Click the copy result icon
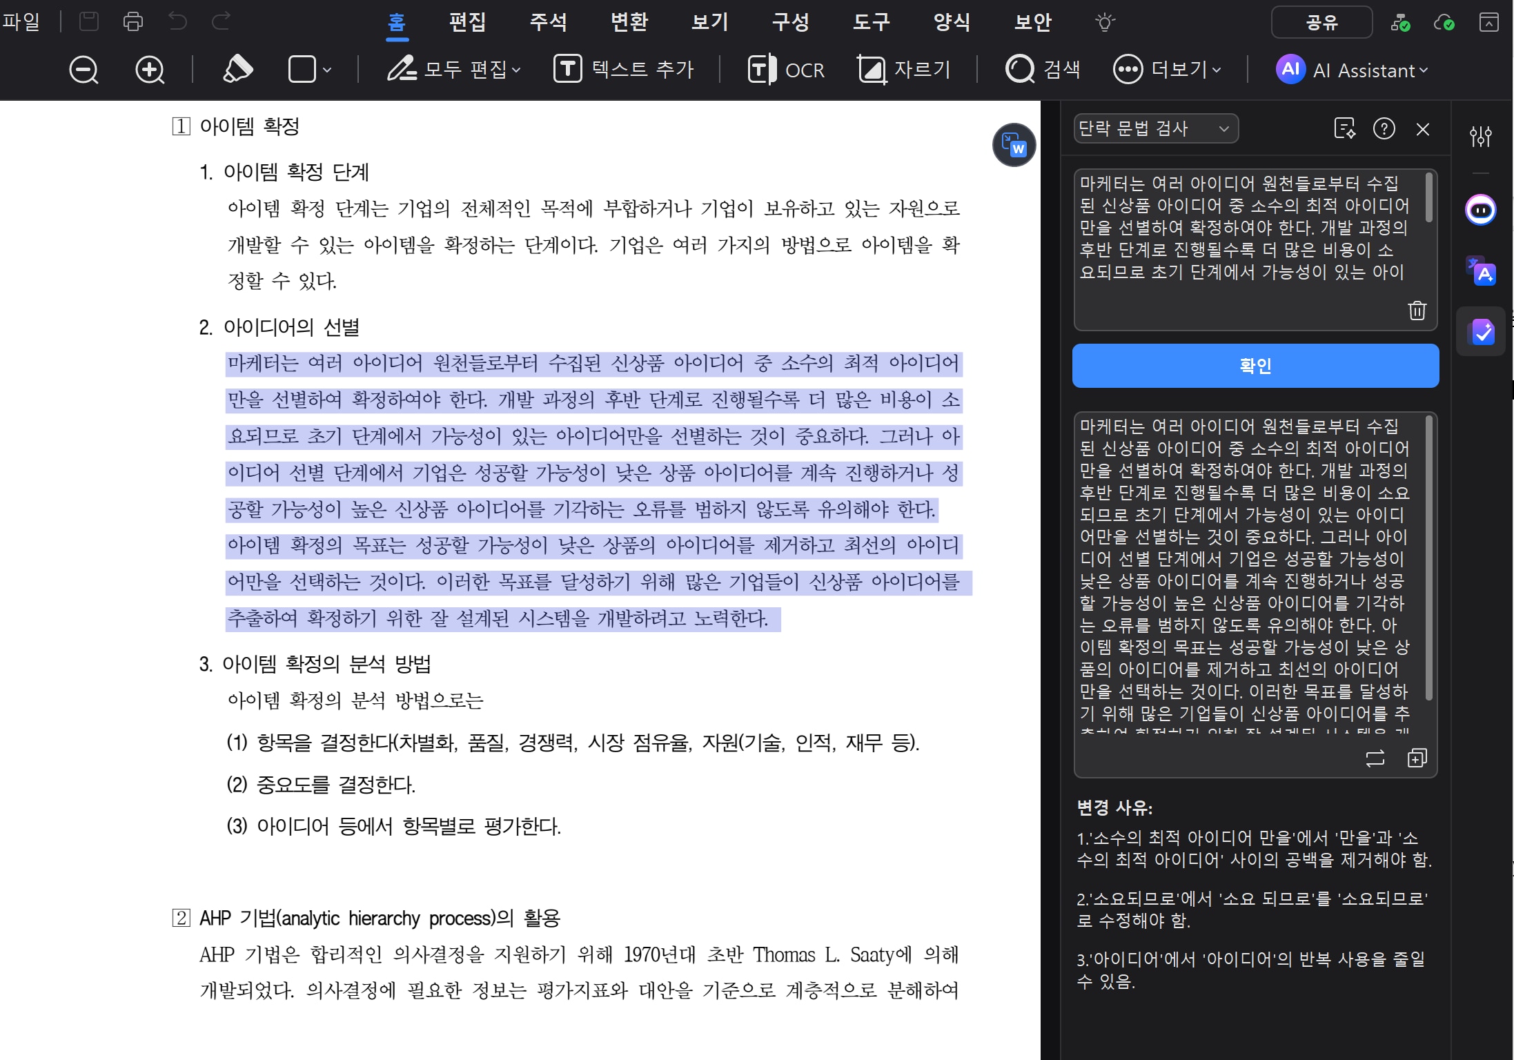The image size is (1514, 1060). coord(1417,758)
